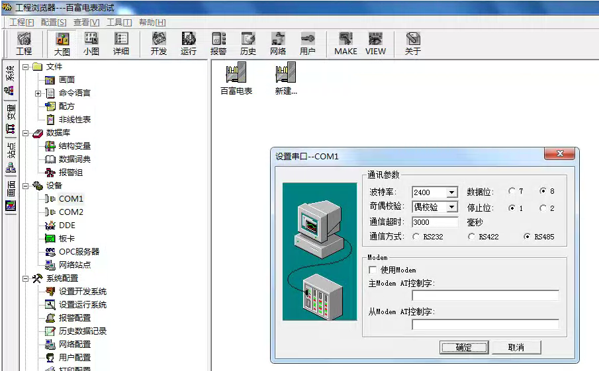Open the 用户配置 tree node
Screen dimensions: 599x371
click(75, 358)
